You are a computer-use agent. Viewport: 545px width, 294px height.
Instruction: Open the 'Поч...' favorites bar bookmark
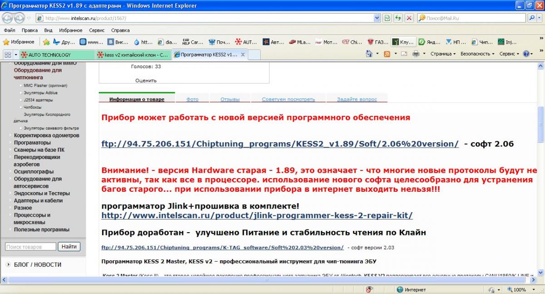[x=219, y=42]
